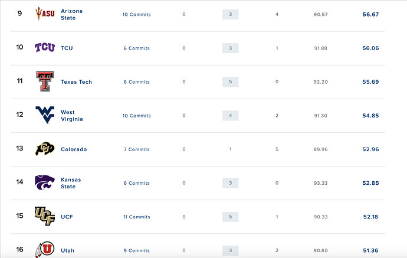Screen dimensions: 407x258
Task: Click the Colorado buffalo logo
Action: [45, 149]
